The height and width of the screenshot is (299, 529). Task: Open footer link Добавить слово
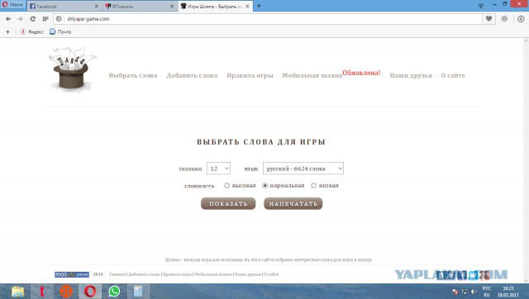[x=144, y=274]
